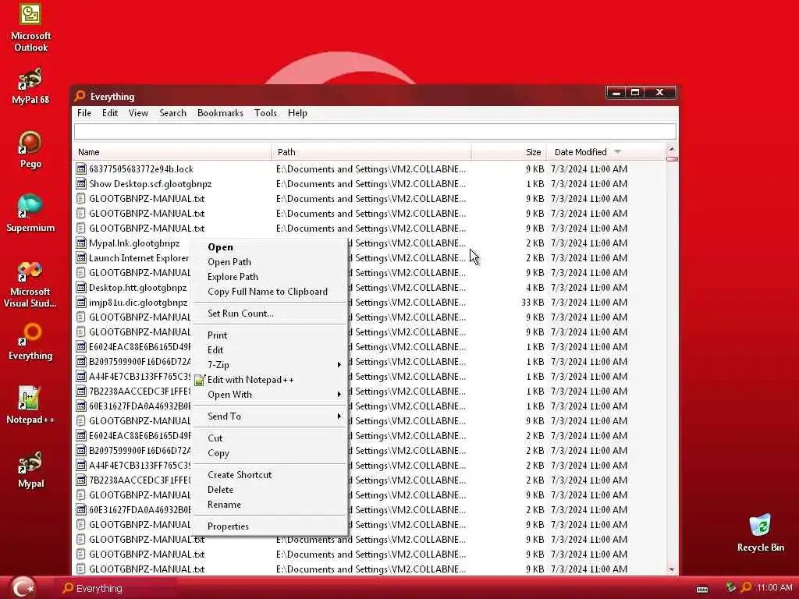The height and width of the screenshot is (599, 799).
Task: Choose Edit in the context menu
Action: pos(269,350)
